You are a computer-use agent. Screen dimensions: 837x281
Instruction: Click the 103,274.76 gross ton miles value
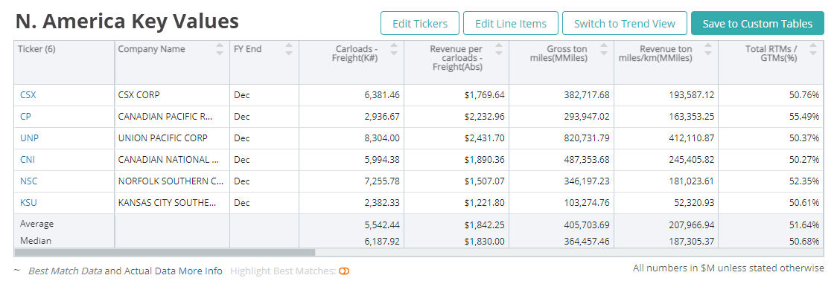(x=587, y=202)
